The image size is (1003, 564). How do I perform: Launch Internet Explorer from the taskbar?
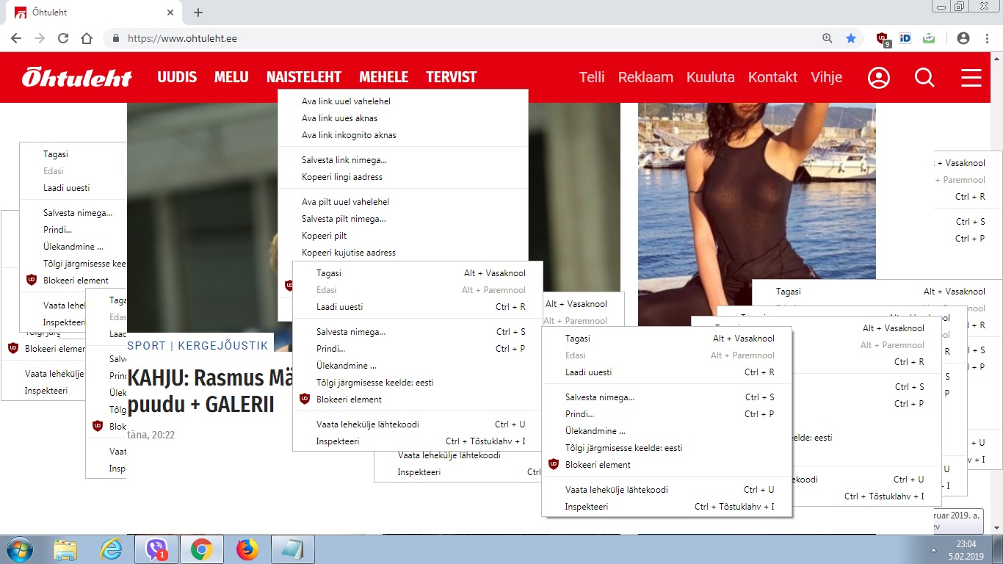[111, 549]
